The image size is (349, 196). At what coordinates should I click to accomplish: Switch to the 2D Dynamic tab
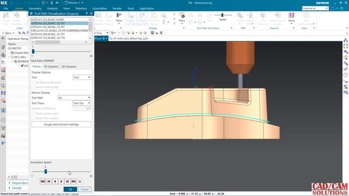pos(69,66)
